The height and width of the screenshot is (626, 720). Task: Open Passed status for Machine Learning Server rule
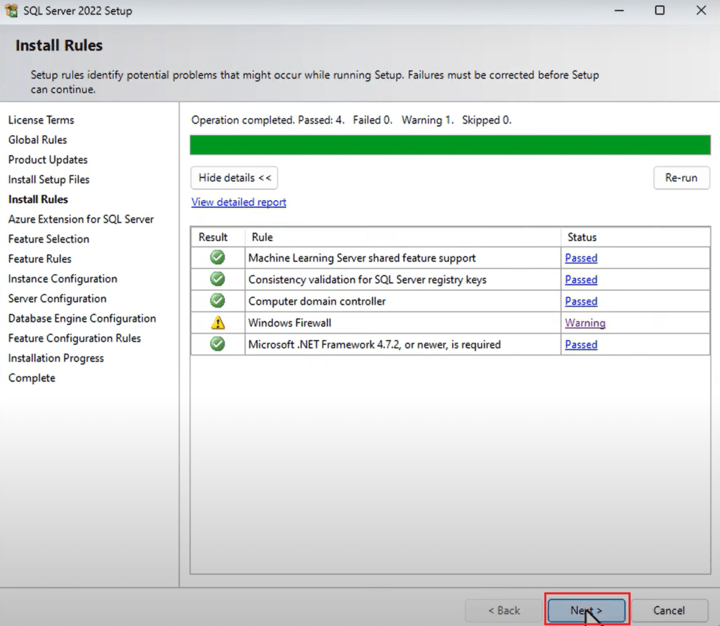click(581, 258)
